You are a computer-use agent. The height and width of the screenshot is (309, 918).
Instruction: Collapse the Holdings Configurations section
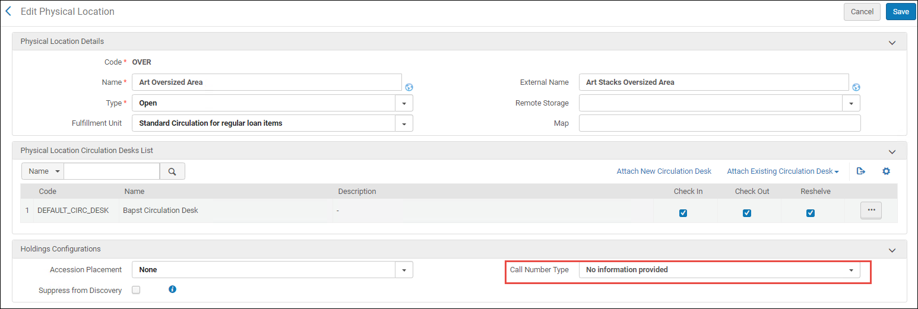892,250
